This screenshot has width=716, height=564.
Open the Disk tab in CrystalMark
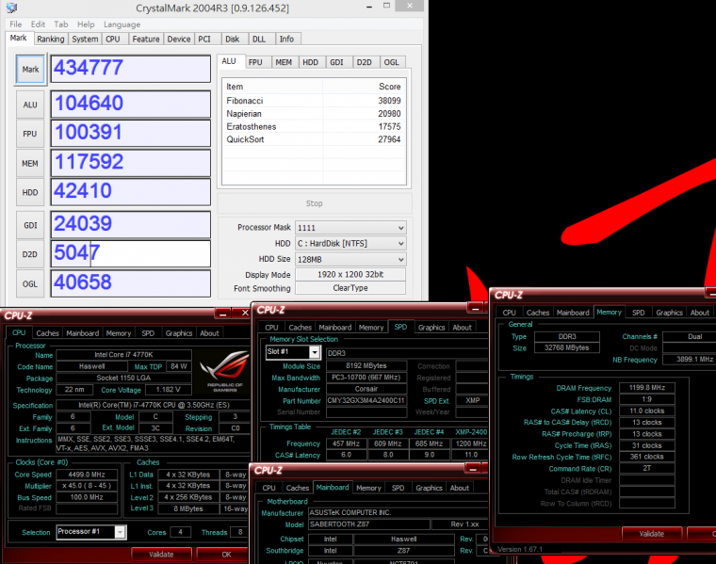[232, 39]
